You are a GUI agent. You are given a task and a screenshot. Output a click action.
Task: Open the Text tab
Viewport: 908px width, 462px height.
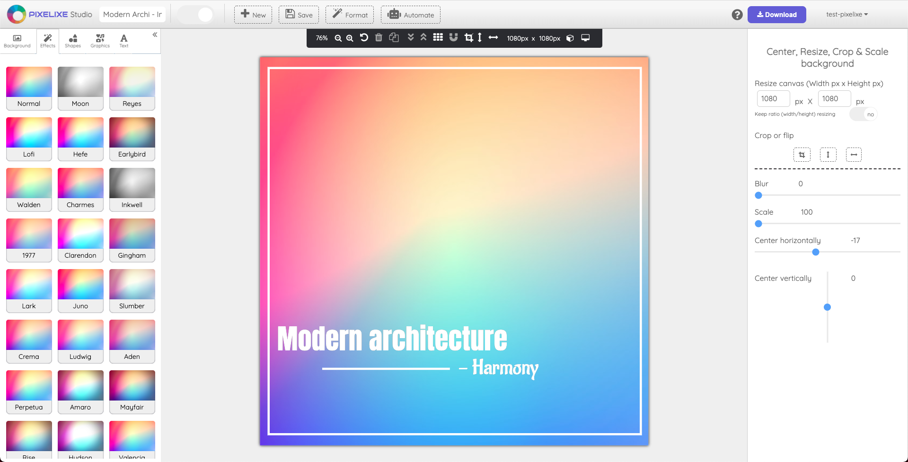point(124,41)
